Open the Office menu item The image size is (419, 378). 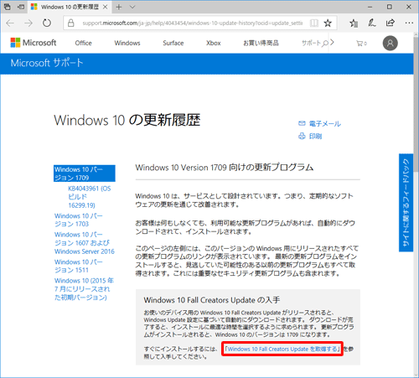click(83, 43)
